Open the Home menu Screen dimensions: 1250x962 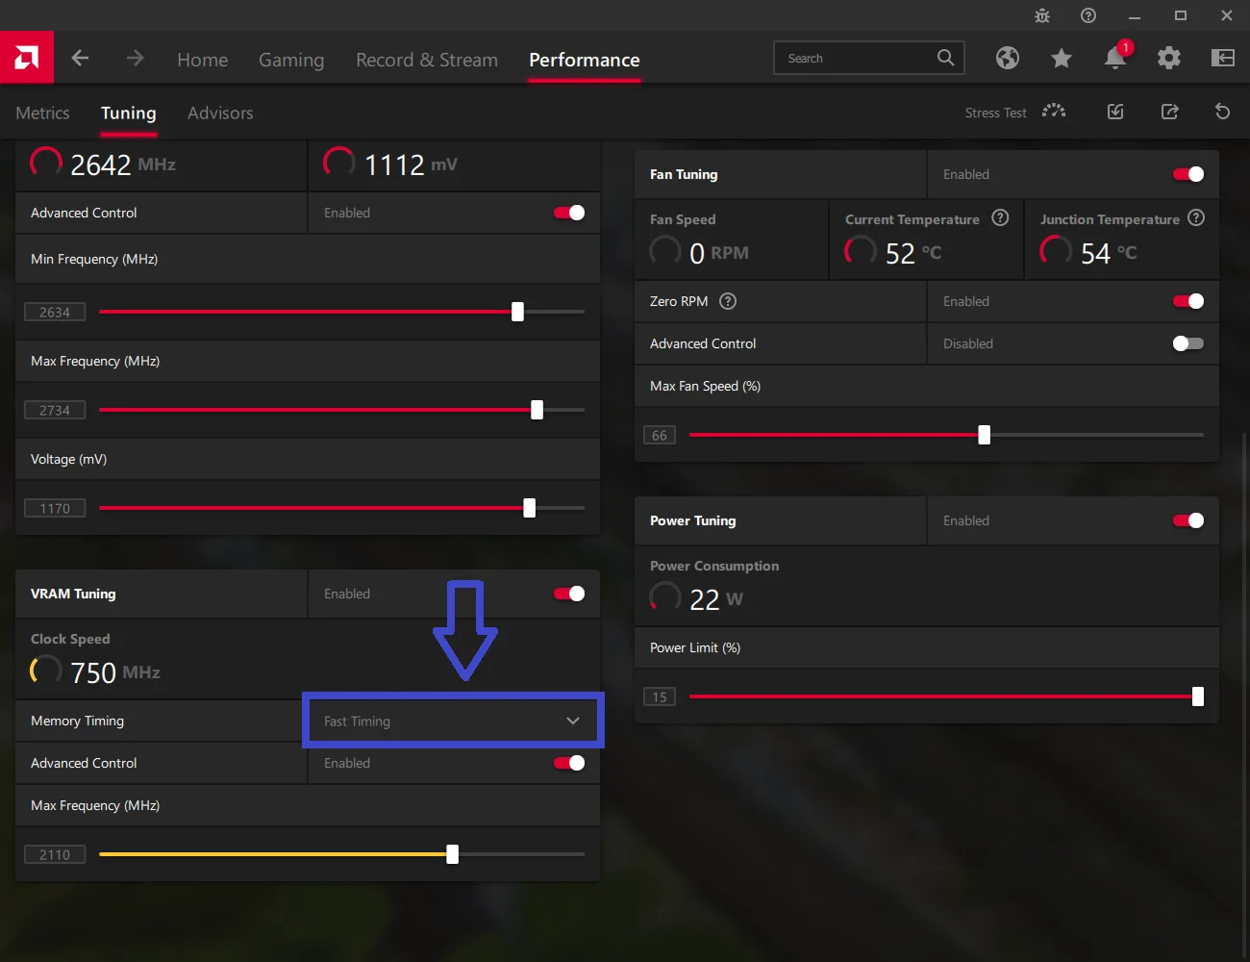point(203,60)
